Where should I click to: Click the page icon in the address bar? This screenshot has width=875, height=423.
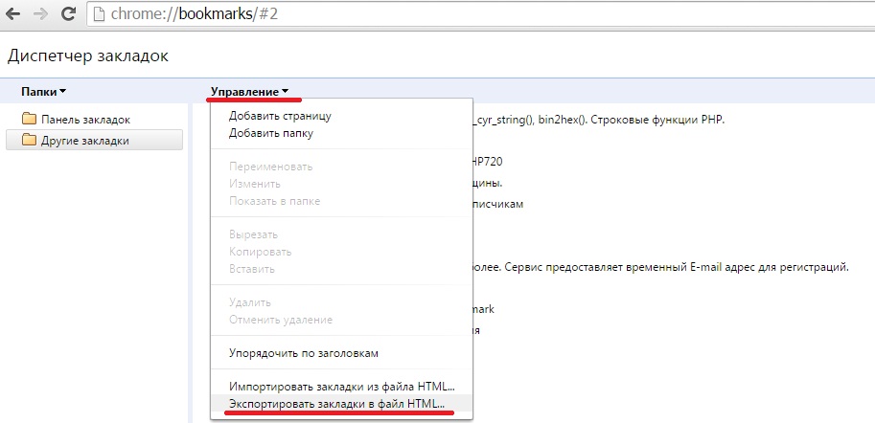coord(100,14)
